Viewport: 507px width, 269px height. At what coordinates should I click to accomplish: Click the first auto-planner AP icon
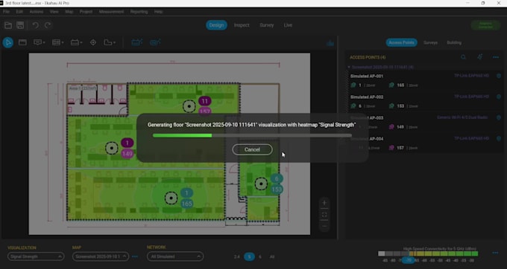click(x=137, y=42)
